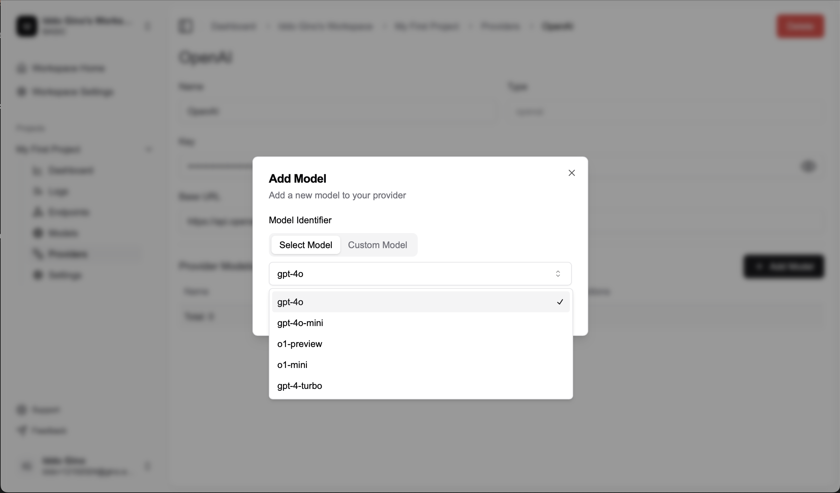Collapse the My First Project section
The height and width of the screenshot is (493, 840).
(149, 149)
